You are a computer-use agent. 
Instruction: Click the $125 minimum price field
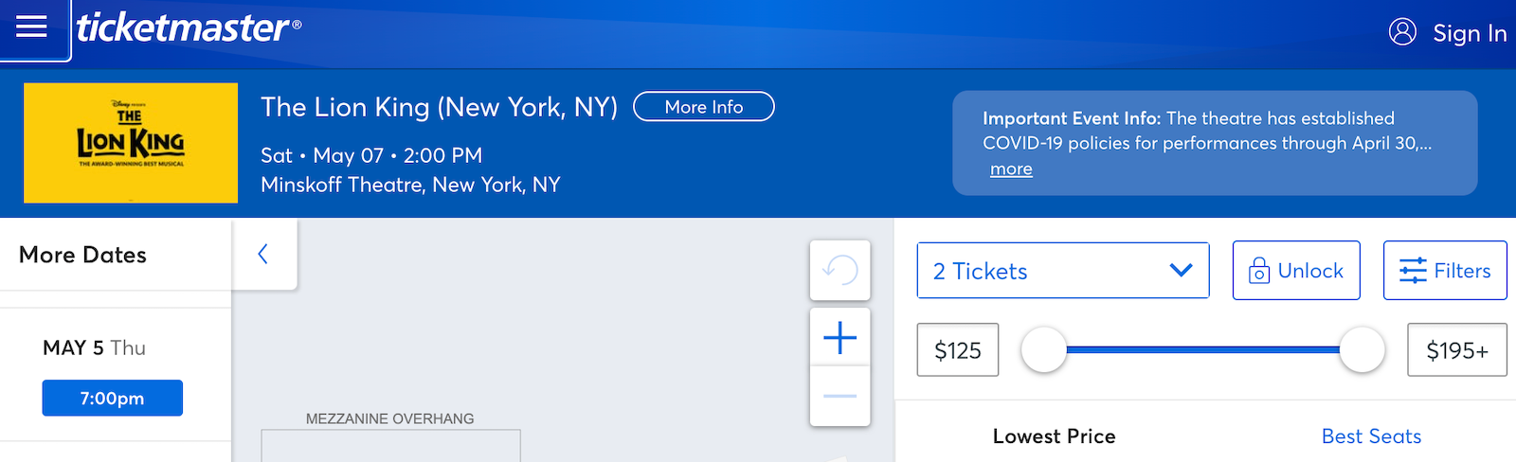pos(958,349)
